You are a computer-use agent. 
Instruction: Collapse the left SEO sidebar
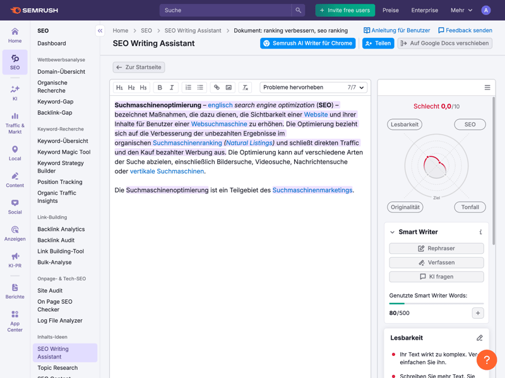[100, 30]
